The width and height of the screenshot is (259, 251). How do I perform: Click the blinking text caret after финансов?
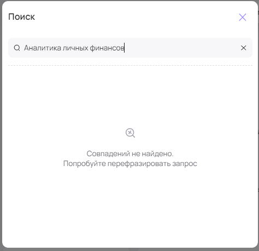[124, 48]
